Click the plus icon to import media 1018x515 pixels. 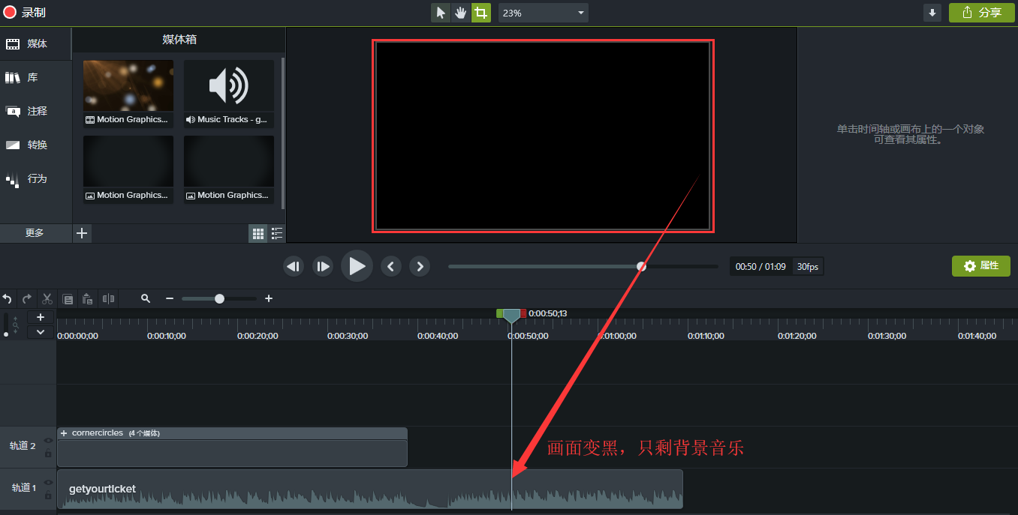[83, 233]
